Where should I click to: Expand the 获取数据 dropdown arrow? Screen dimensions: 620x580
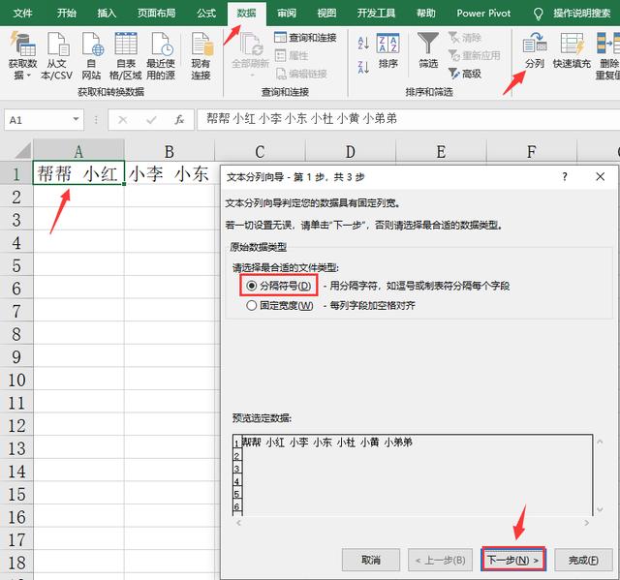(x=28, y=76)
